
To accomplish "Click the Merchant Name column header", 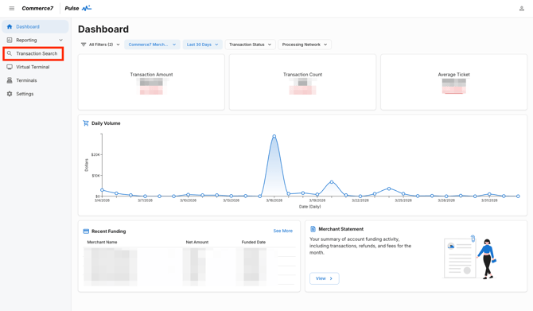I will tap(102, 243).
